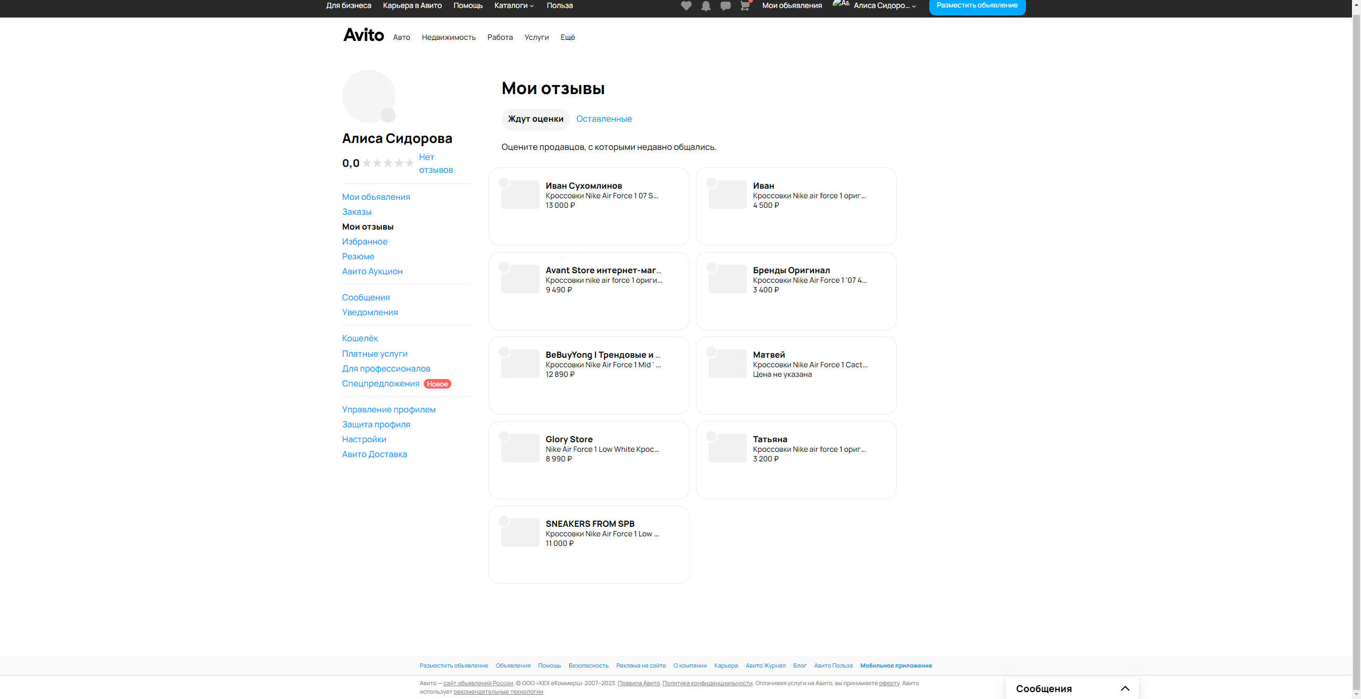Open the Ещё categories menu
This screenshot has width=1361, height=699.
point(567,37)
